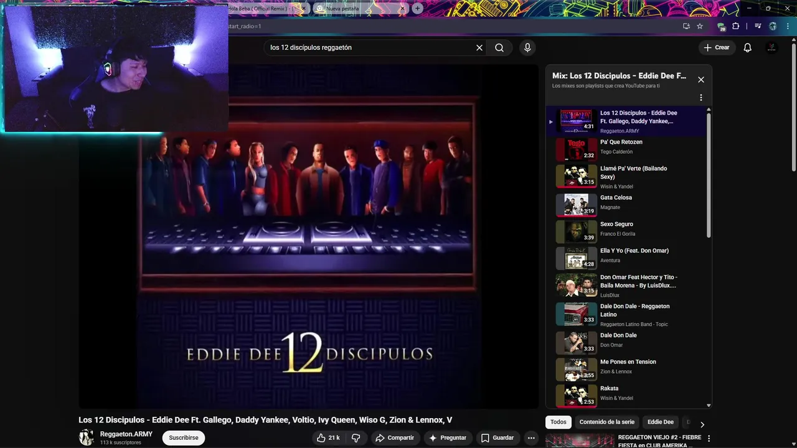Open the Mix playlist three-dot options
Viewport: 797px width, 448px height.
coord(701,98)
